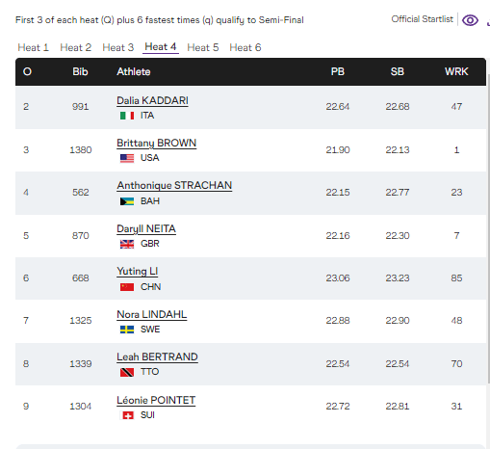The height and width of the screenshot is (449, 490).
Task: Click the Great Britain flag icon
Action: coord(127,244)
